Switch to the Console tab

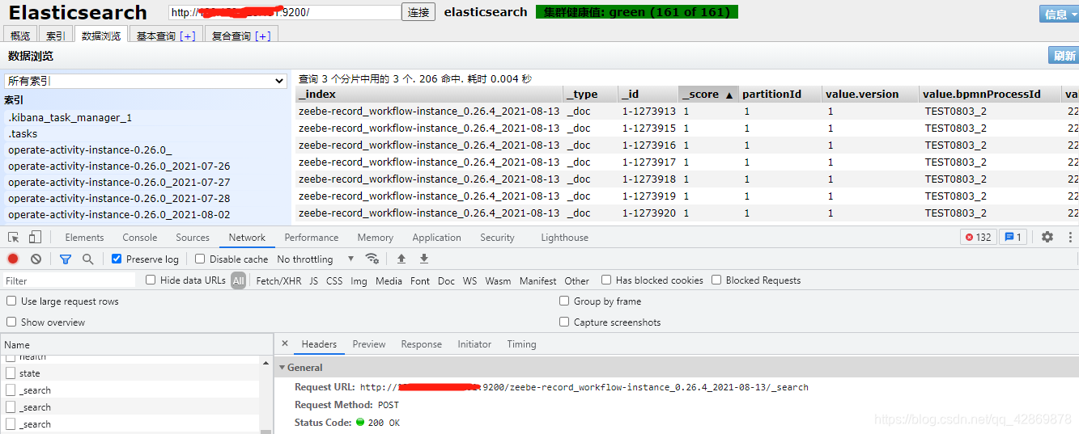(140, 237)
